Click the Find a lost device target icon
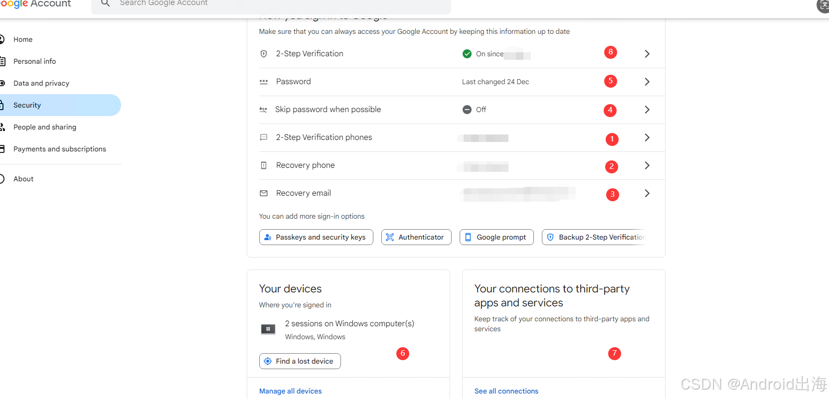Screen dimensions: 829x399 coord(268,361)
